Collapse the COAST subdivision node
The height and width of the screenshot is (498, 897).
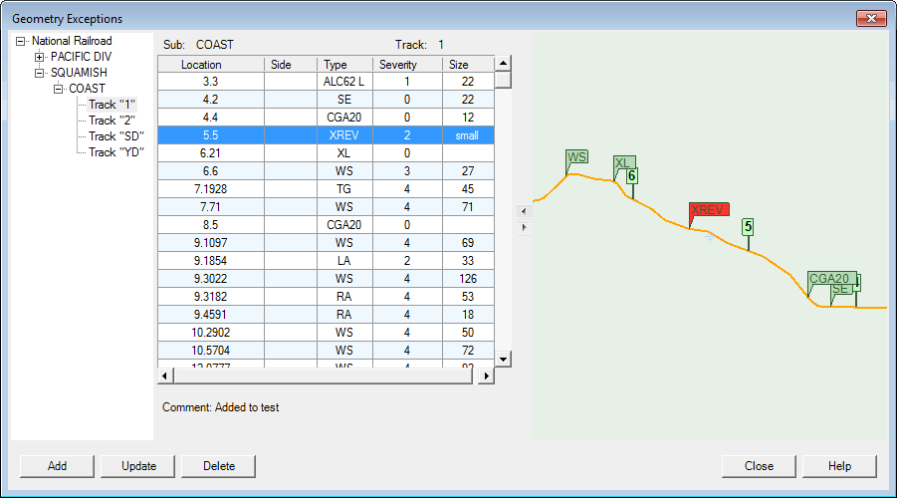coord(58,89)
